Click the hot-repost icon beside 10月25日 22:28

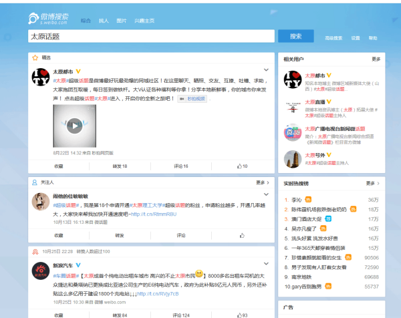pos(35,252)
